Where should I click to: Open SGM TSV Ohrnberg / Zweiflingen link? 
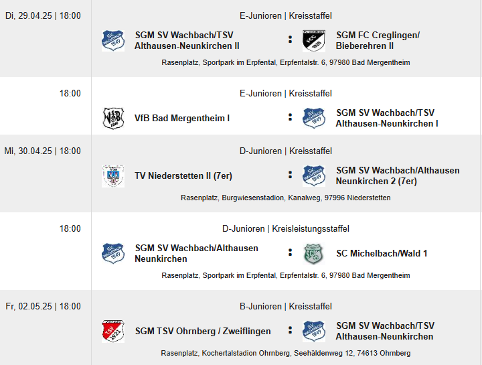coord(203,331)
